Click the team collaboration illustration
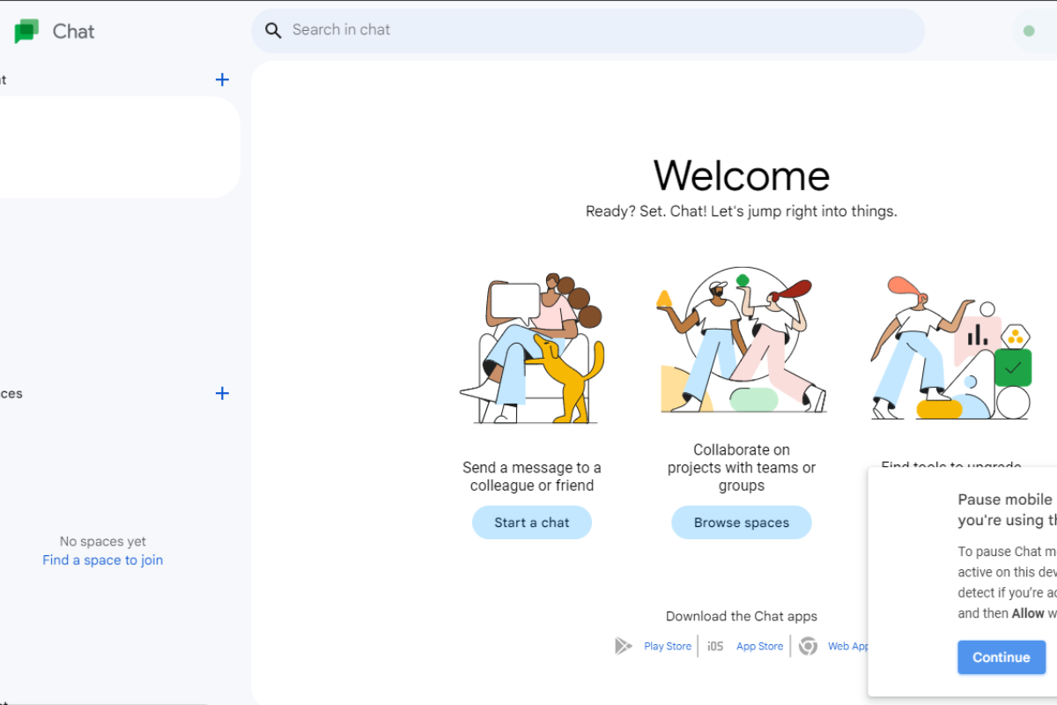This screenshot has height=705, width=1057. (742, 344)
